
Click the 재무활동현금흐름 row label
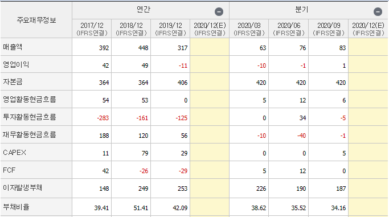tap(30, 134)
